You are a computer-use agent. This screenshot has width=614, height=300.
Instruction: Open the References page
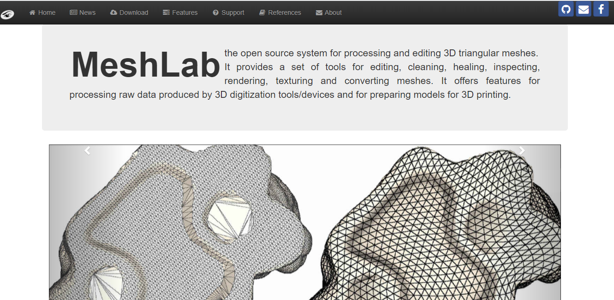click(280, 12)
